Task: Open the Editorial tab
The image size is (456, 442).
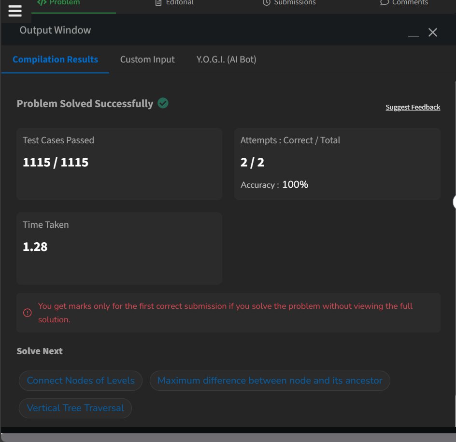Action: (174, 2)
